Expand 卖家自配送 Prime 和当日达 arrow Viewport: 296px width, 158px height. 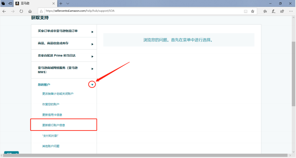coord(92,56)
